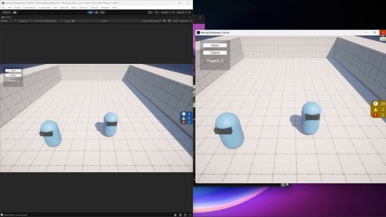The image size is (386, 217).
Task: Open the undo history icon in Unity toolbar
Action: (150, 12)
